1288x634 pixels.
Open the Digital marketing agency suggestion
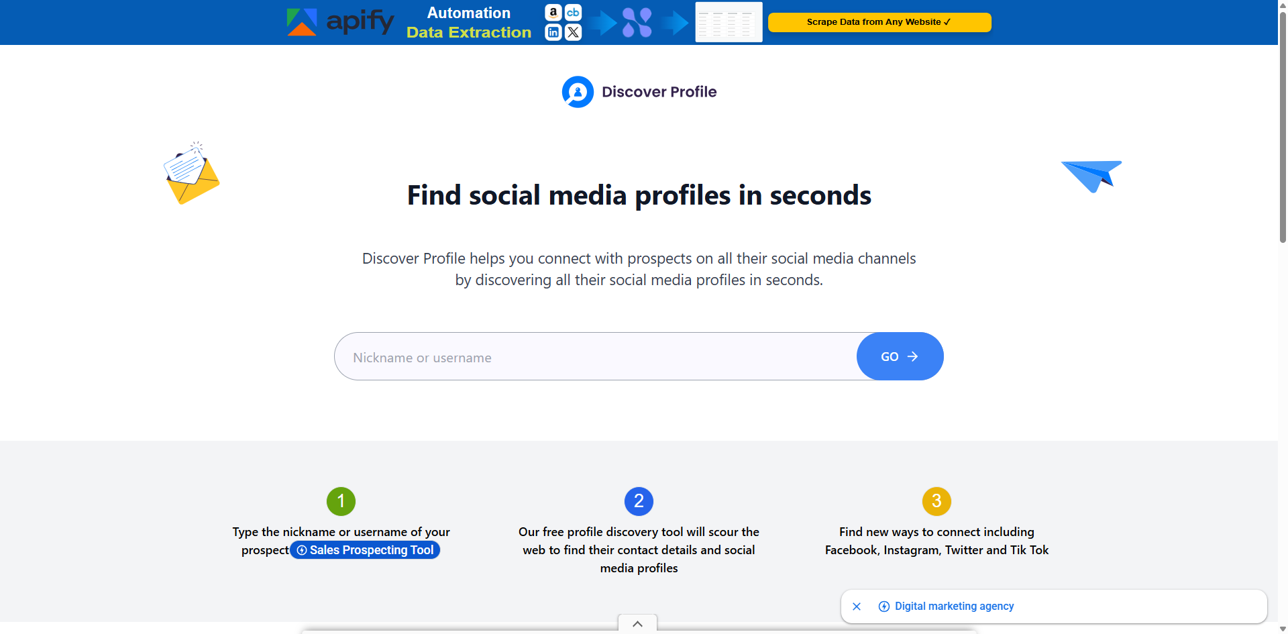coord(954,606)
